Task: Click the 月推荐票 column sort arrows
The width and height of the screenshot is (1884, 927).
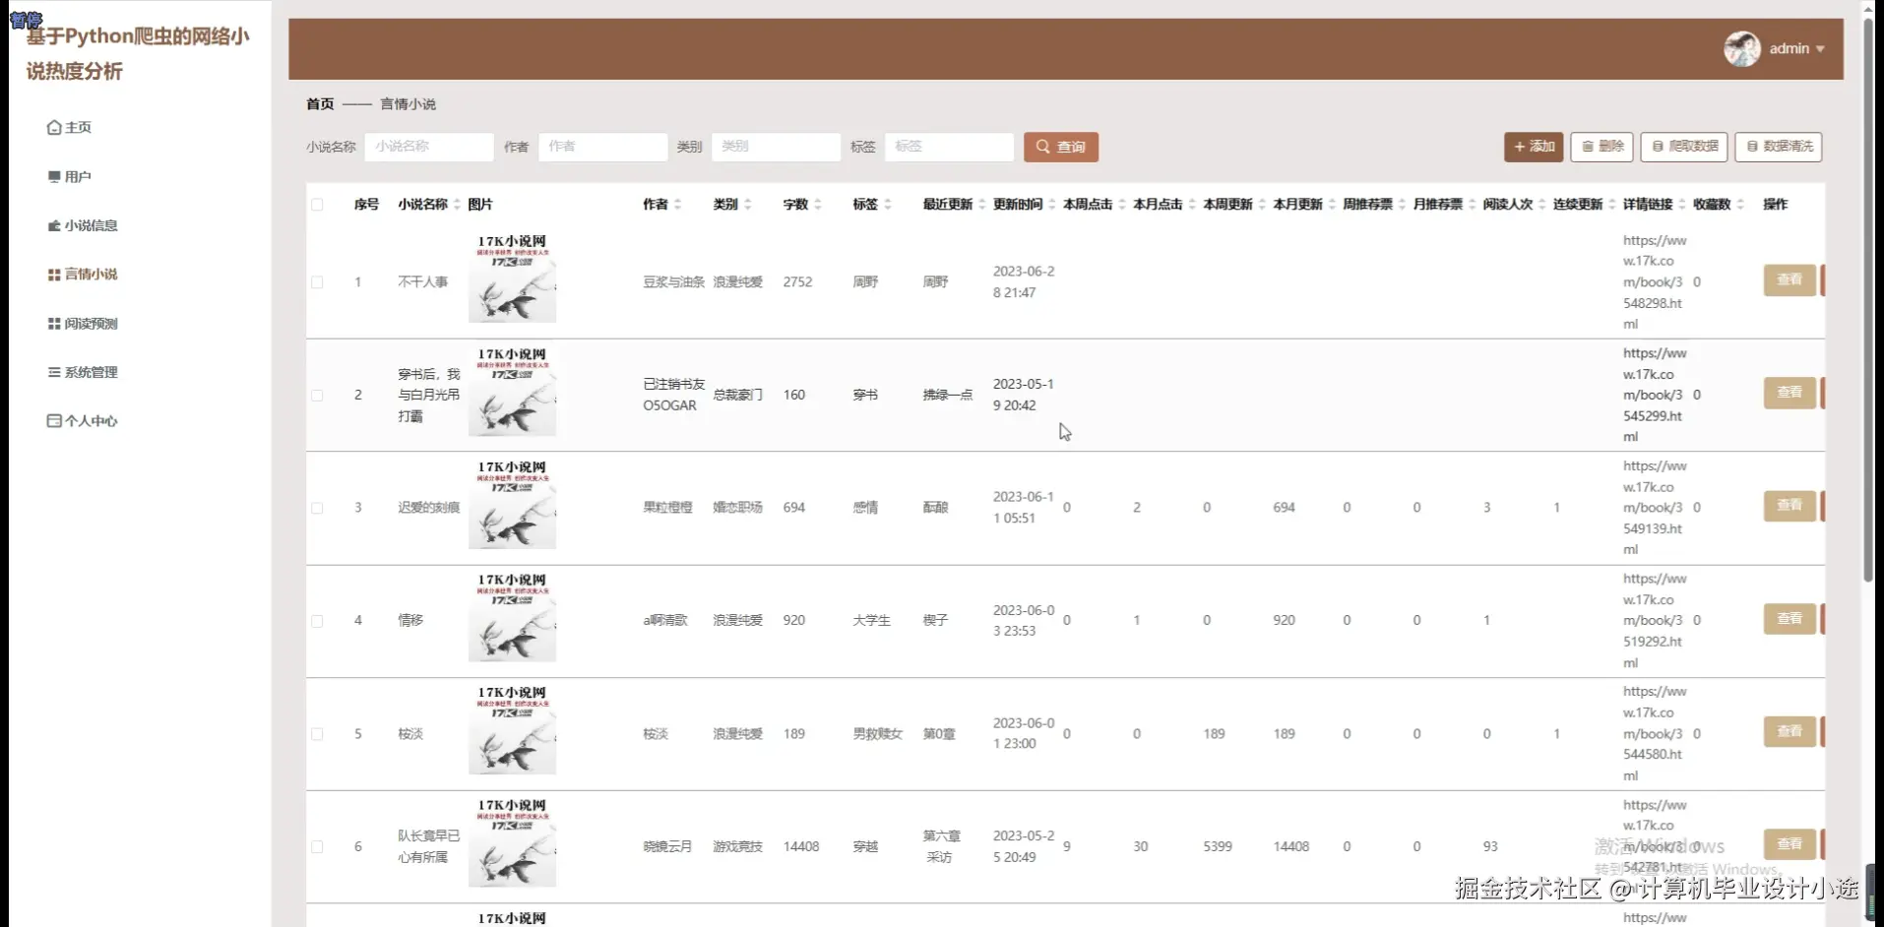Action: pyautogui.click(x=1472, y=205)
